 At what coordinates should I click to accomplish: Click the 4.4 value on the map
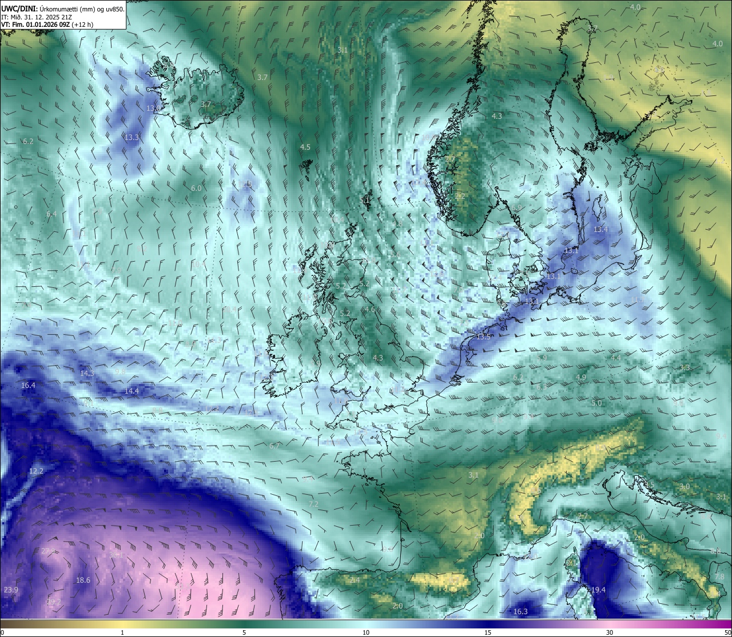[x=616, y=358]
